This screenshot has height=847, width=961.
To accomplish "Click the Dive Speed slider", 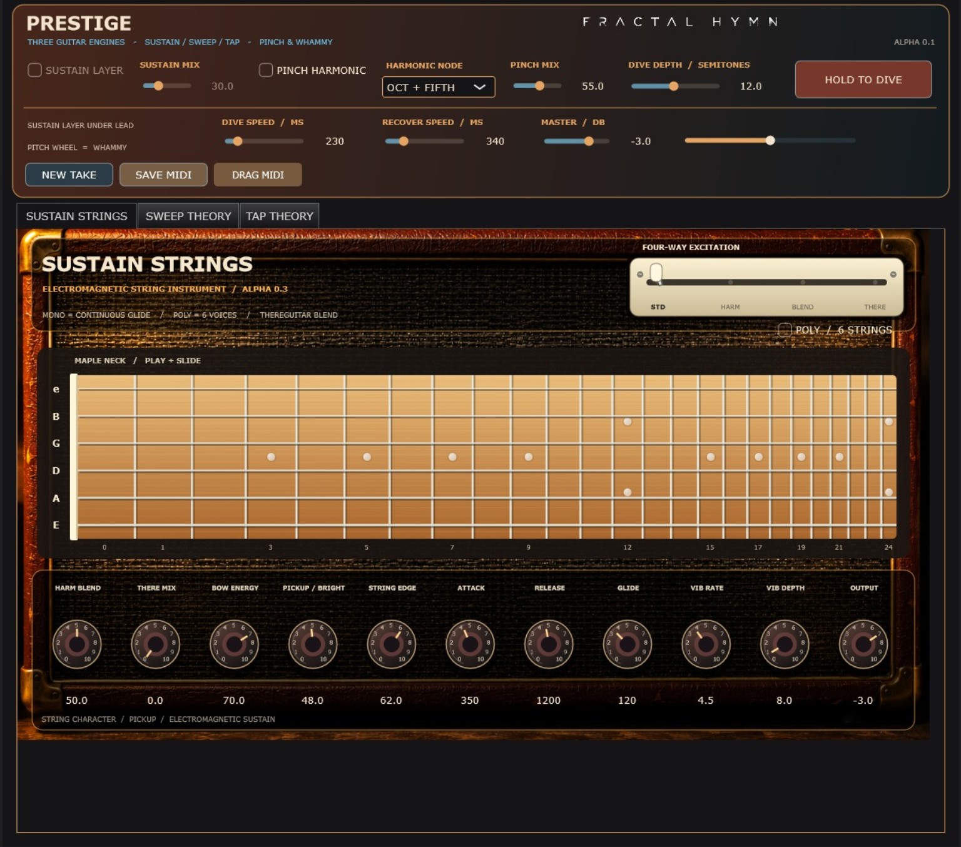I will tap(264, 141).
